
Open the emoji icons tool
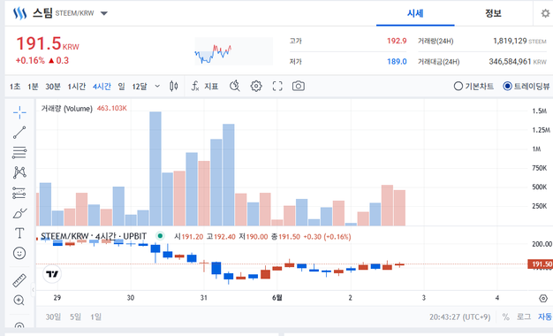coord(19,253)
